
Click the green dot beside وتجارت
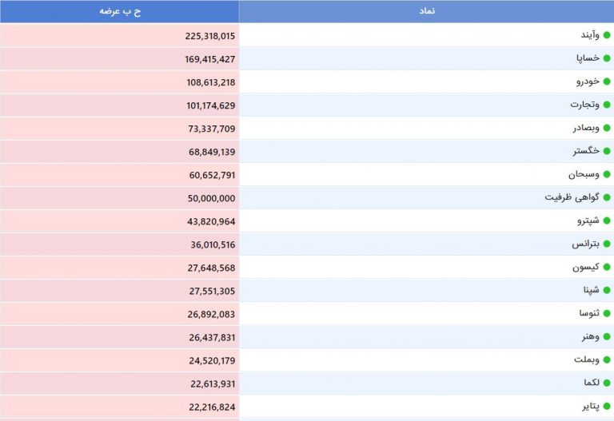click(x=607, y=105)
